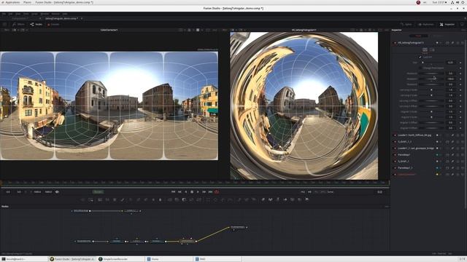Enable the Change Pixel Aspect checkbox
The width and height of the screenshot is (467, 262).
[420, 68]
